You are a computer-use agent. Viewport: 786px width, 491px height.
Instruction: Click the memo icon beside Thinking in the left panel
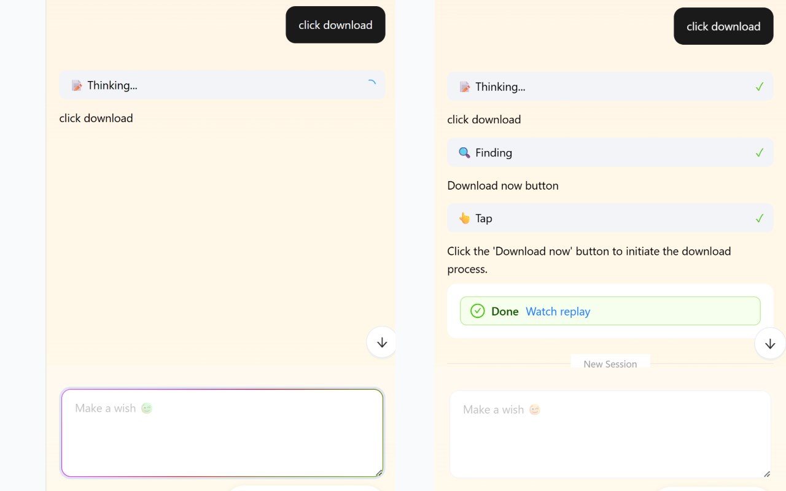click(x=76, y=85)
